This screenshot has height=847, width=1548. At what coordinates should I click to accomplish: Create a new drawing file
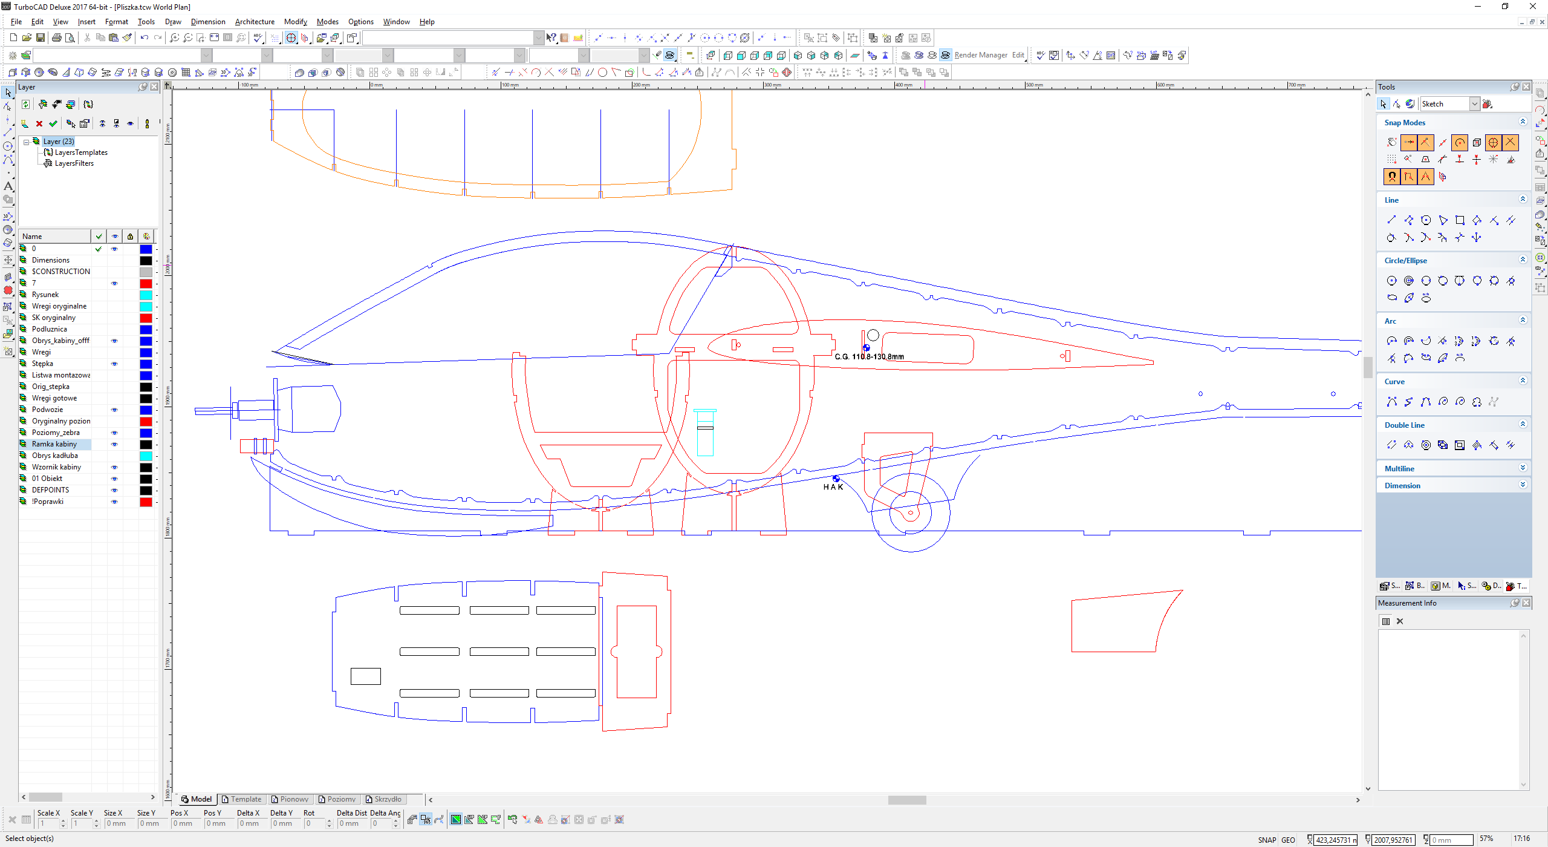pyautogui.click(x=13, y=38)
